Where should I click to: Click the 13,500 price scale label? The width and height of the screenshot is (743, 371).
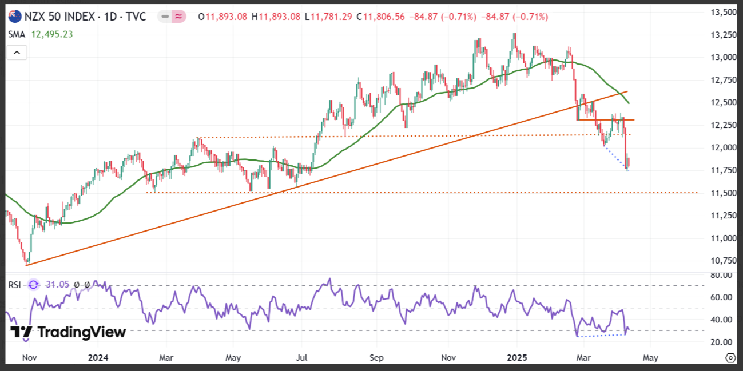(x=724, y=12)
